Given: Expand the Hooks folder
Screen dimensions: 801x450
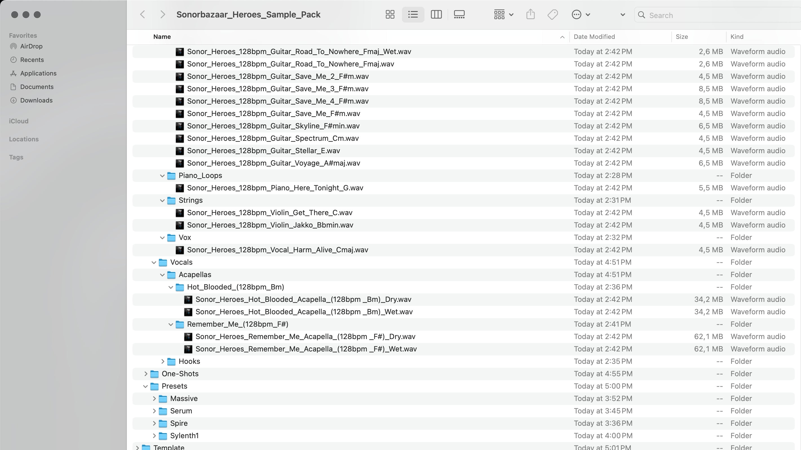Looking at the screenshot, I should (162, 361).
